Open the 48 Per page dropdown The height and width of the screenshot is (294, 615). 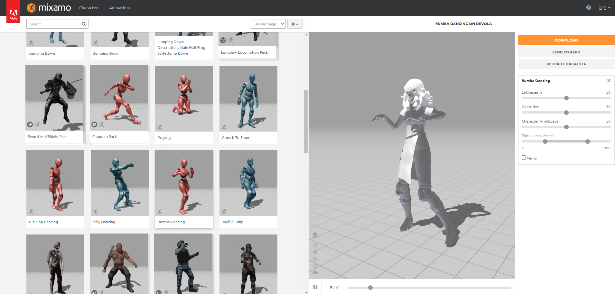tap(268, 24)
